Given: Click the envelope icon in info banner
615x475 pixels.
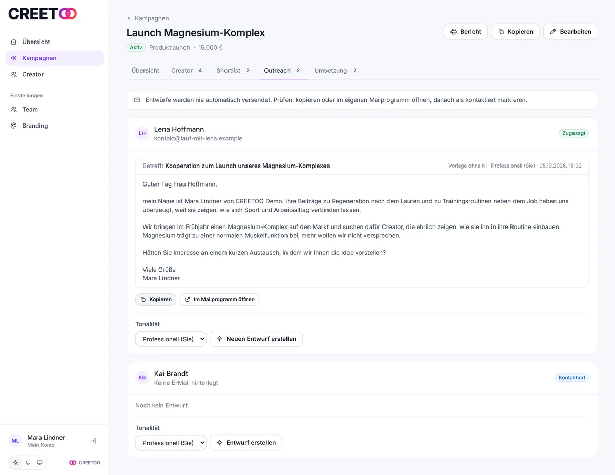Looking at the screenshot, I should pos(137,100).
